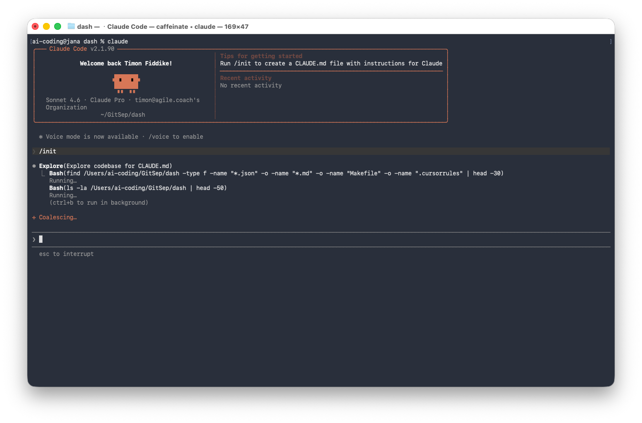
Task: Click the folder icon in title bar
Action: (x=71, y=26)
